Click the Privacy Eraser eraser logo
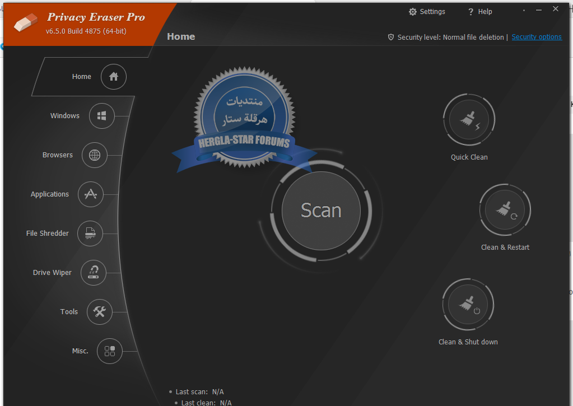This screenshot has width=573, height=406. point(26,22)
